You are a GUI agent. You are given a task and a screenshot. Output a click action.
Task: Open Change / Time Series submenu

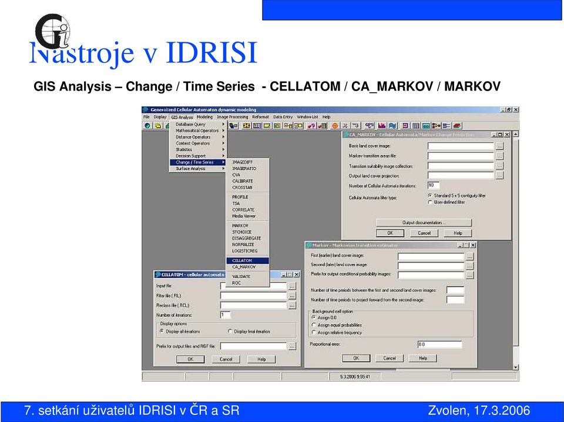(198, 162)
